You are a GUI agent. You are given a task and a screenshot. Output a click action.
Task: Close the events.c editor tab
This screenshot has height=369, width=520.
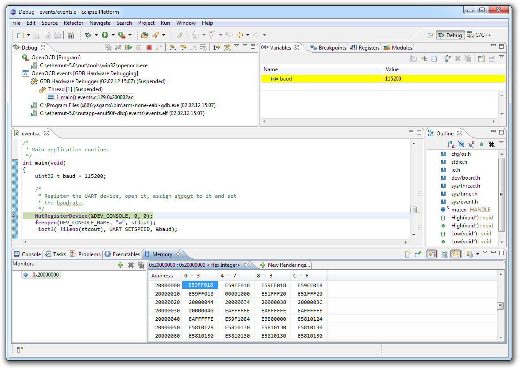coord(47,133)
